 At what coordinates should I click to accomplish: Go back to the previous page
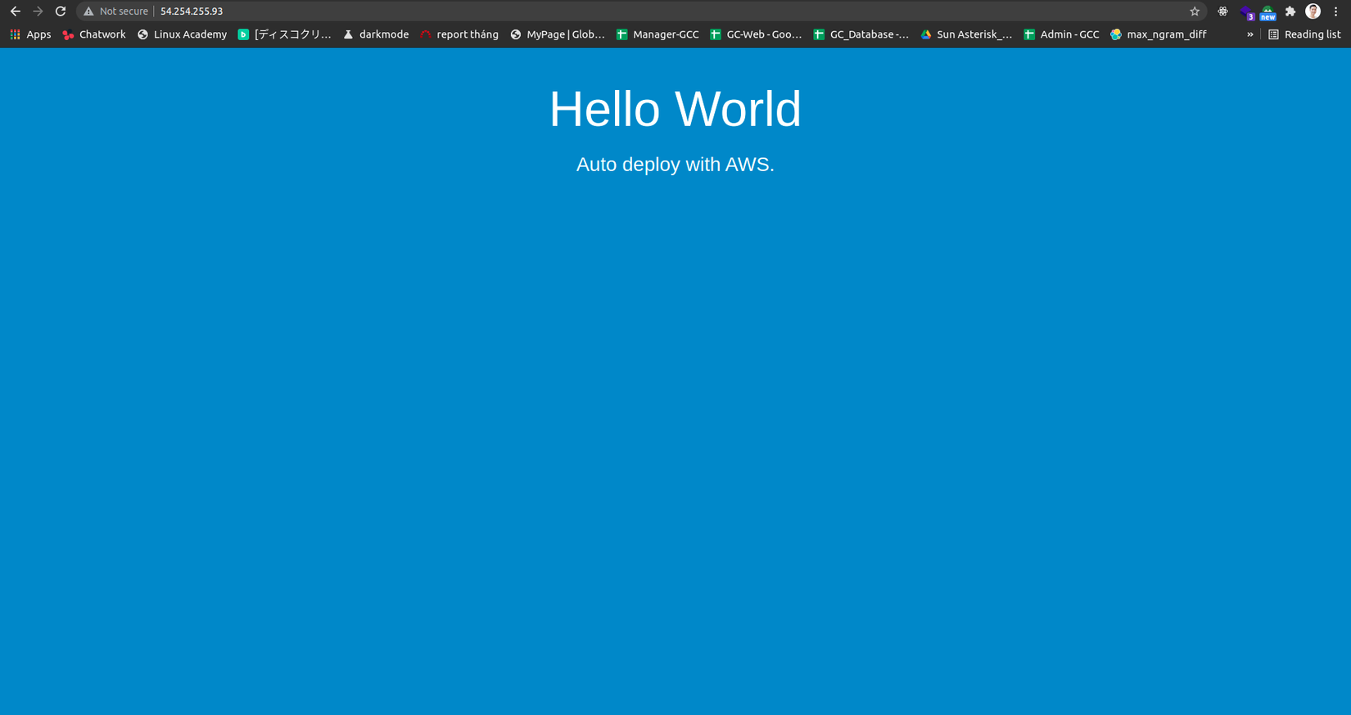(x=16, y=11)
